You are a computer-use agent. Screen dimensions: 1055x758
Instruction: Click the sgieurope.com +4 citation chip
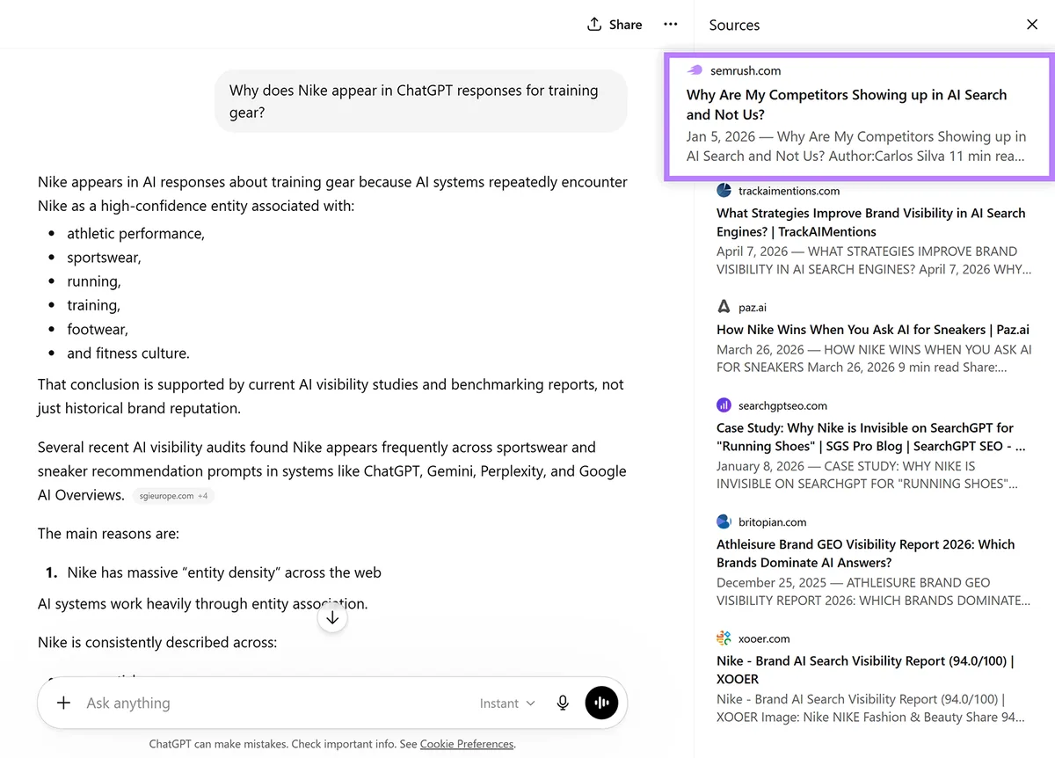174,496
